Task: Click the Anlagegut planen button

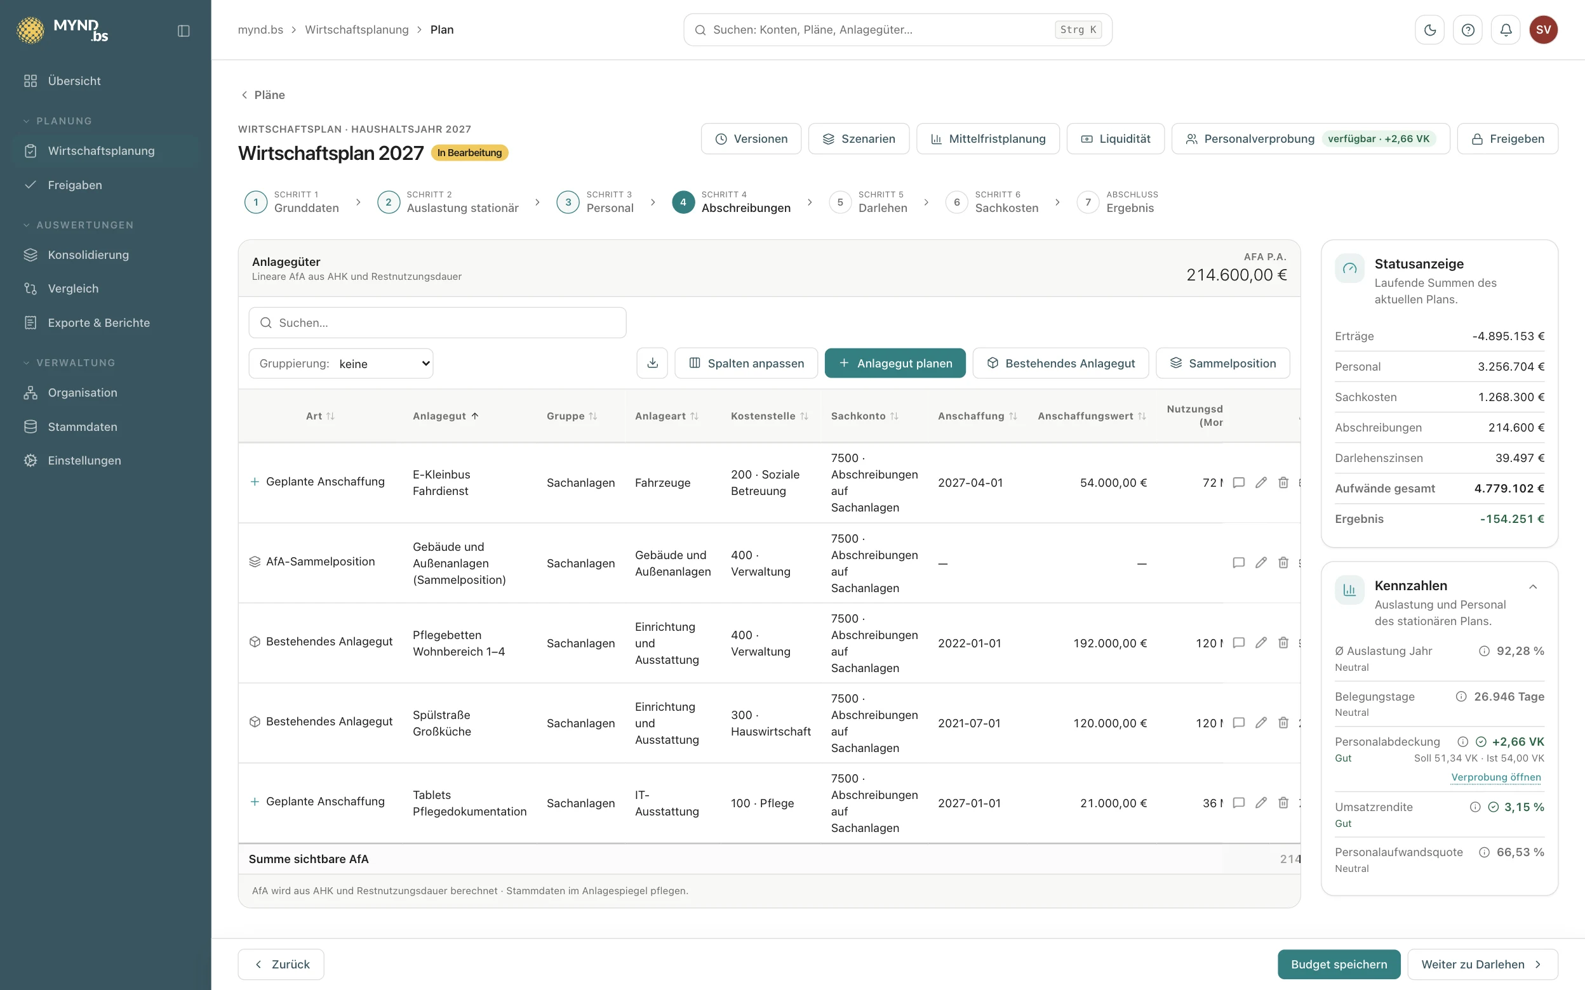Action: click(895, 364)
